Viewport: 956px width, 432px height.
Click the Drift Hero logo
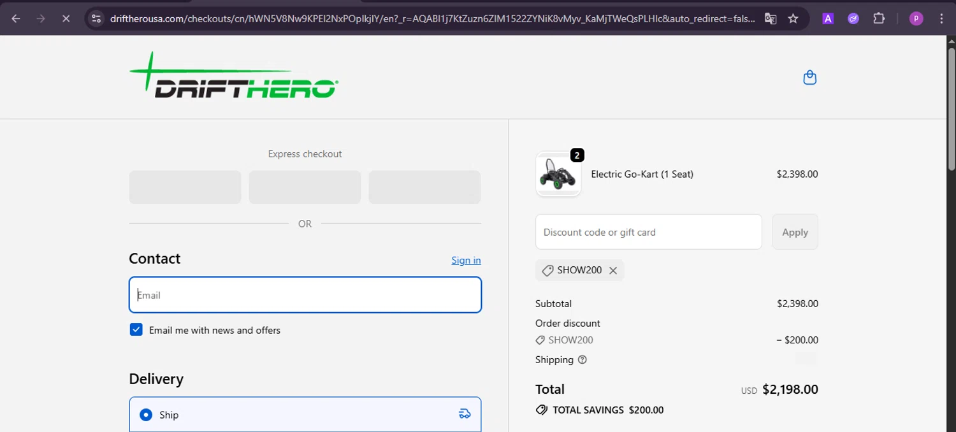pos(233,75)
